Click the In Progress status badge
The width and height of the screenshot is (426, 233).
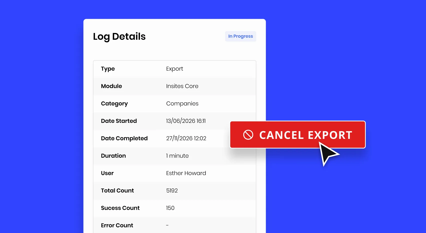click(240, 36)
